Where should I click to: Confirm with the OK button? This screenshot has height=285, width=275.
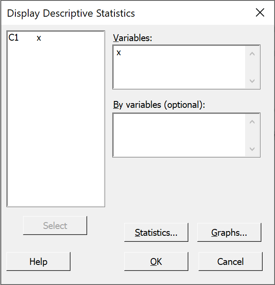(156, 261)
